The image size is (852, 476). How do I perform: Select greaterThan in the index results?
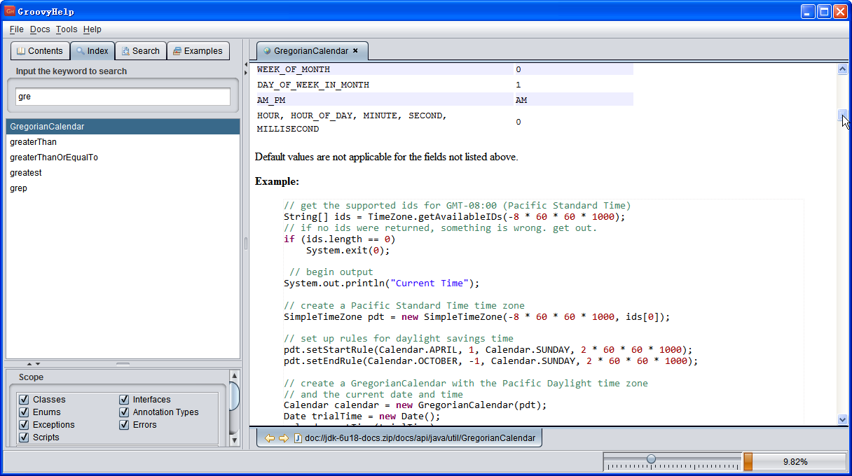pyautogui.click(x=123, y=142)
